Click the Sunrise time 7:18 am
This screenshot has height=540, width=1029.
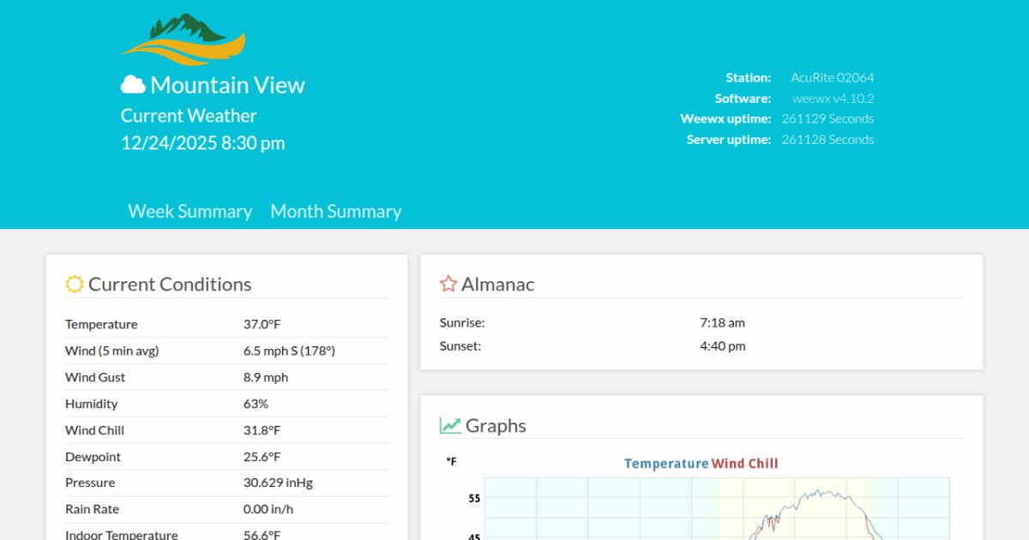pos(722,323)
